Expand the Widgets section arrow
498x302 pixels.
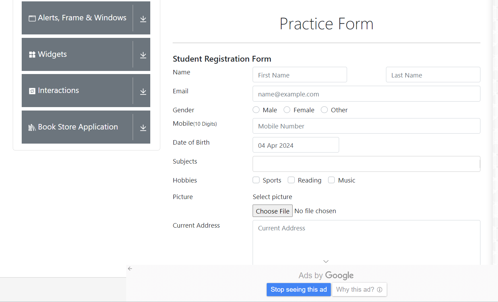pyautogui.click(x=143, y=55)
